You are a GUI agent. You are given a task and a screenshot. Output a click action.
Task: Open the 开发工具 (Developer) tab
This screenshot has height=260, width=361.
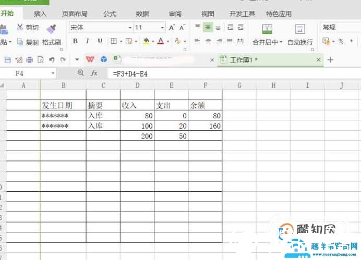tap(242, 14)
